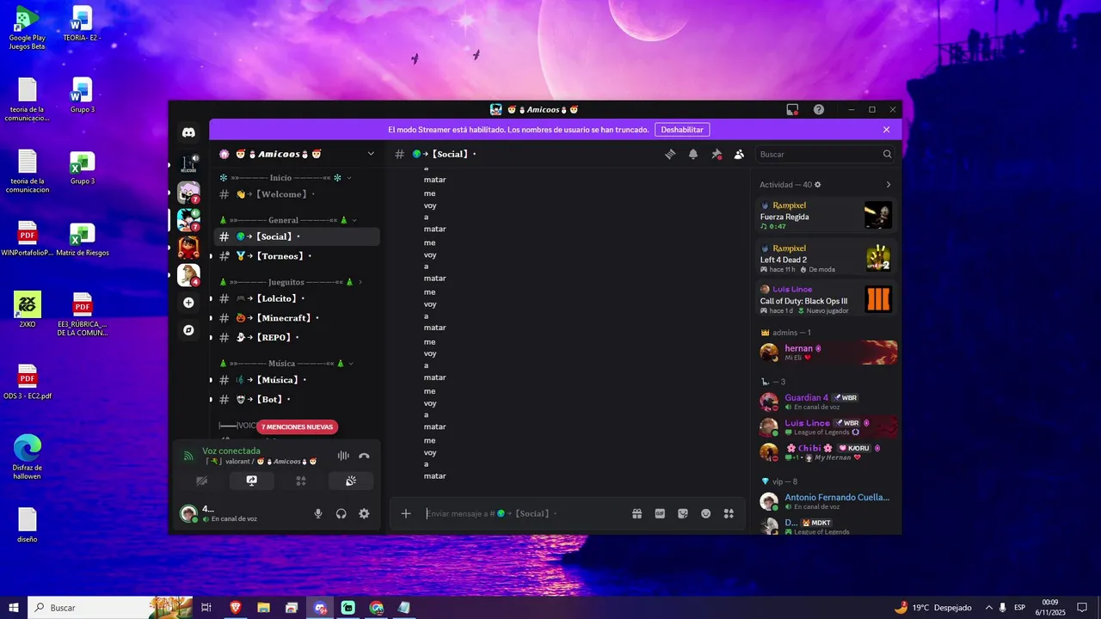Open attachment plus button in message bar
Screen dimensions: 1101x619
coord(406,513)
